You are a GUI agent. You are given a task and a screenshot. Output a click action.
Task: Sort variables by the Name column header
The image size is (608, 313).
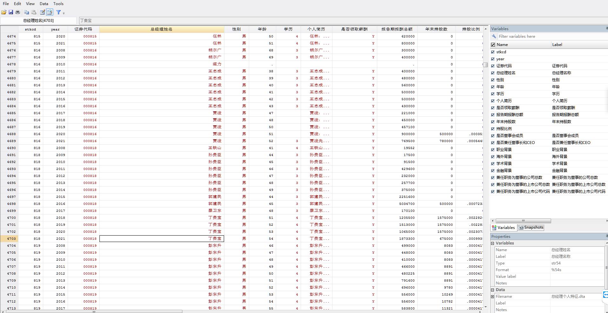pyautogui.click(x=523, y=45)
